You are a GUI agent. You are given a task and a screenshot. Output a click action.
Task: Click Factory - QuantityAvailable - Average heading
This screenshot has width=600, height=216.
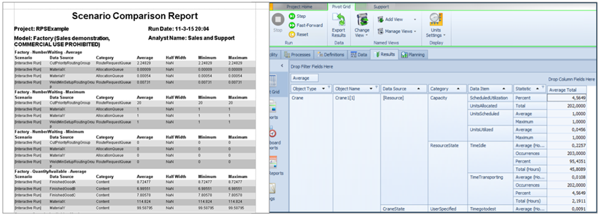point(50,172)
